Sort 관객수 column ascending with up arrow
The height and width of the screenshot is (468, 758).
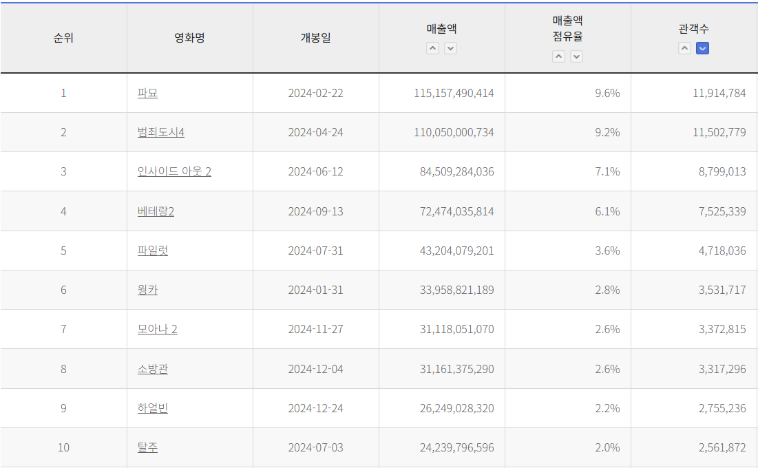tap(684, 48)
